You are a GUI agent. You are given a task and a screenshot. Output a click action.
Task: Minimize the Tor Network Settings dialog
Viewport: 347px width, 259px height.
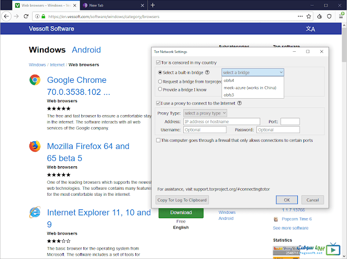pos(294,52)
